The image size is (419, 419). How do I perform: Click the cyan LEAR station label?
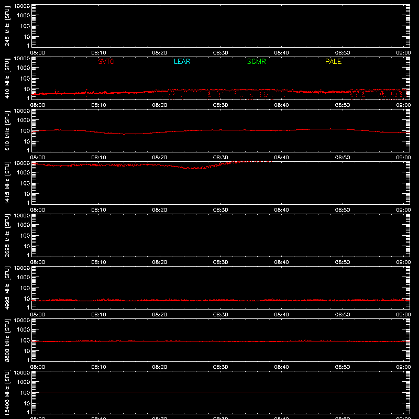pos(182,61)
